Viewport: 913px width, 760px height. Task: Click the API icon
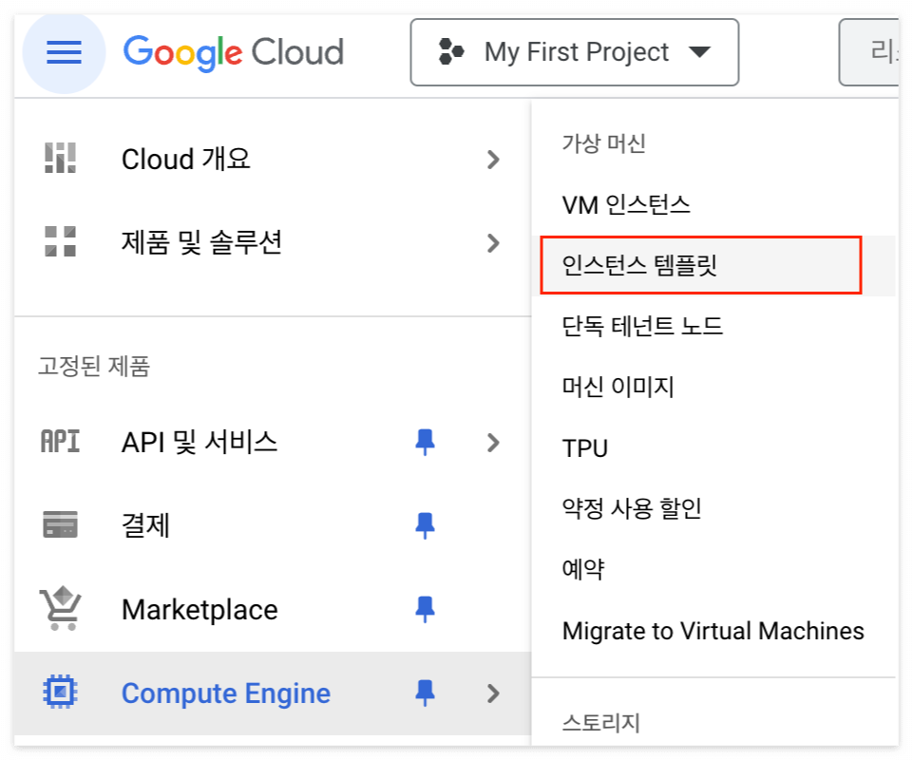(60, 442)
